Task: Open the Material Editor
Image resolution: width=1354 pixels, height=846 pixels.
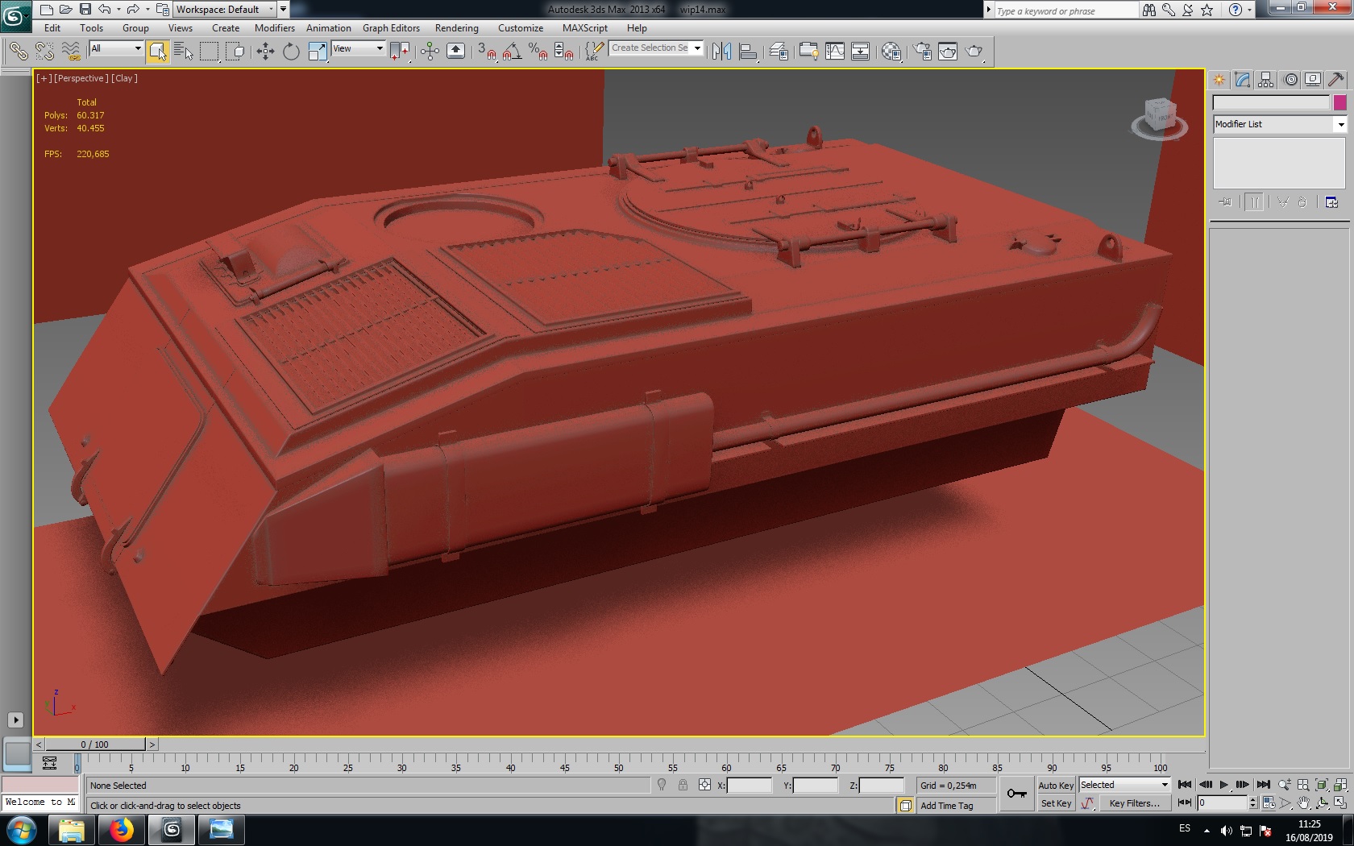Action: (891, 52)
